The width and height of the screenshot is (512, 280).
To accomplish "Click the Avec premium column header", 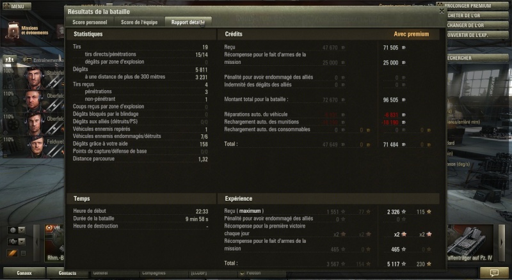I will 411,34.
